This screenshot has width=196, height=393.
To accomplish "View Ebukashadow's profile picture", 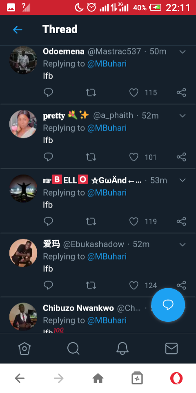I will point(23,253).
